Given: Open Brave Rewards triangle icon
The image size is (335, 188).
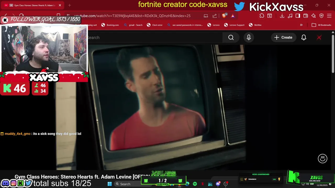Looking at the screenshot, I should pyautogui.click(x=233, y=16).
